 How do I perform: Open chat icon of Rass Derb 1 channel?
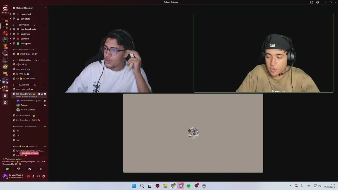click(x=39, y=94)
